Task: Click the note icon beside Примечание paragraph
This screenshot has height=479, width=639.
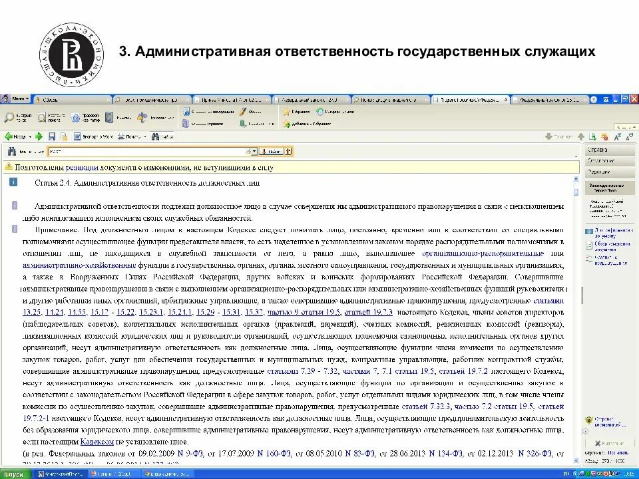Action: coord(15,228)
